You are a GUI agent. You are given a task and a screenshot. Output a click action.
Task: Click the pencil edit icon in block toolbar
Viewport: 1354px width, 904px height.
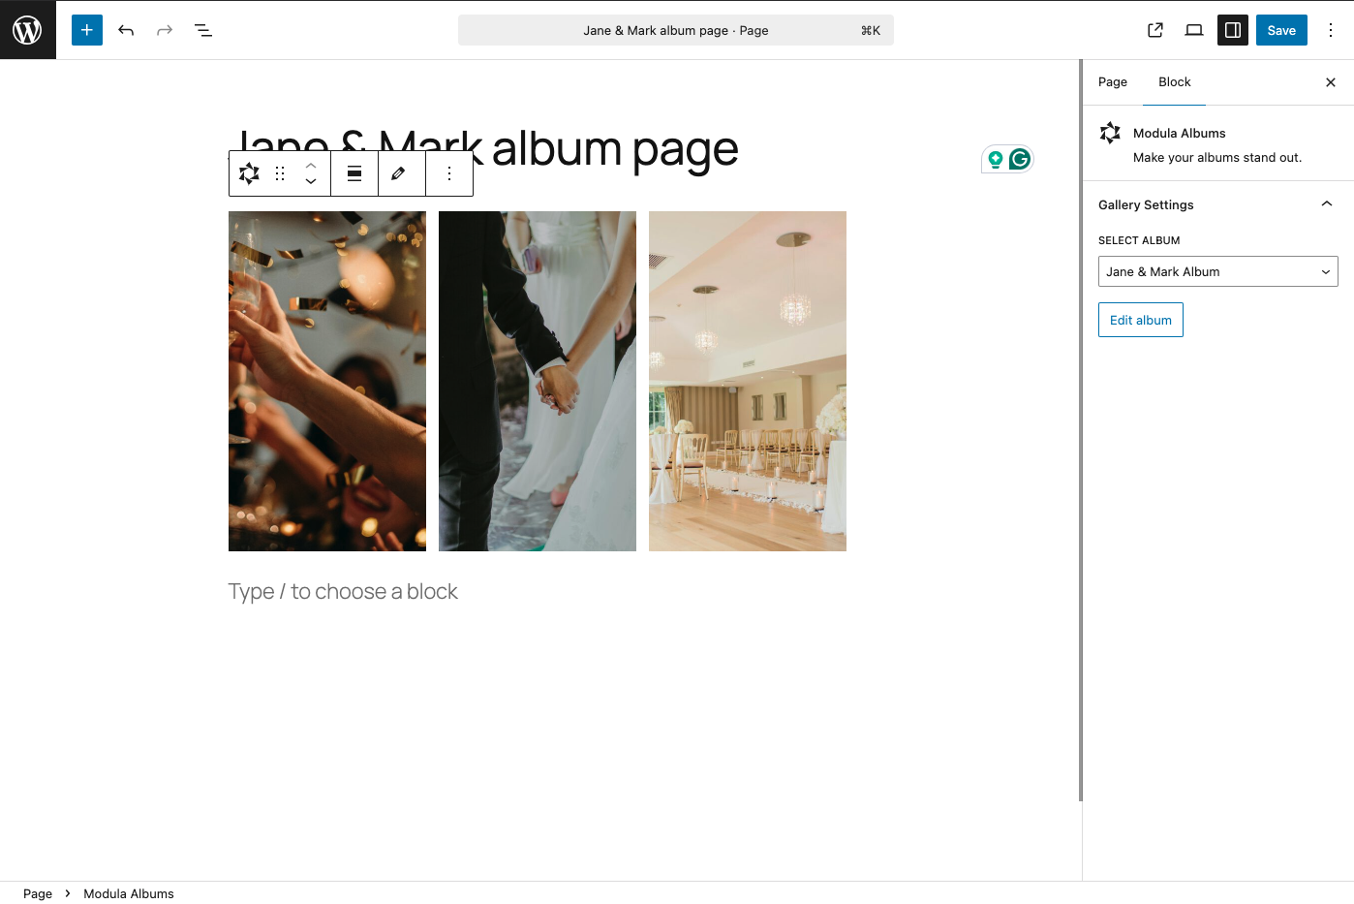(x=398, y=173)
